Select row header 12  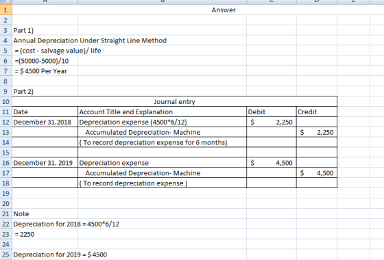pyautogui.click(x=5, y=122)
